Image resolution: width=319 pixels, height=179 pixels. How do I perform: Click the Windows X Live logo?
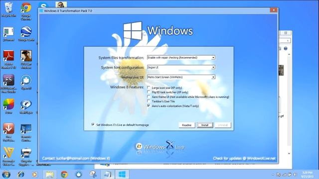tap(160, 146)
